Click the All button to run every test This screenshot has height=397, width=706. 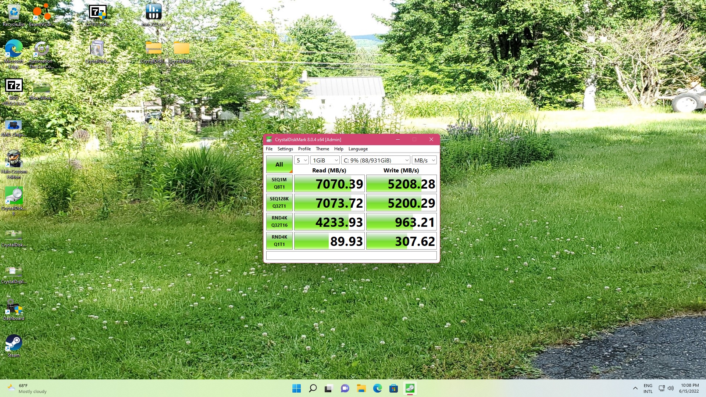(279, 164)
